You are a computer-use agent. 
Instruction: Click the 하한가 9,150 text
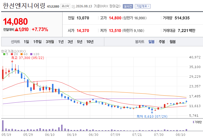tap(133, 31)
